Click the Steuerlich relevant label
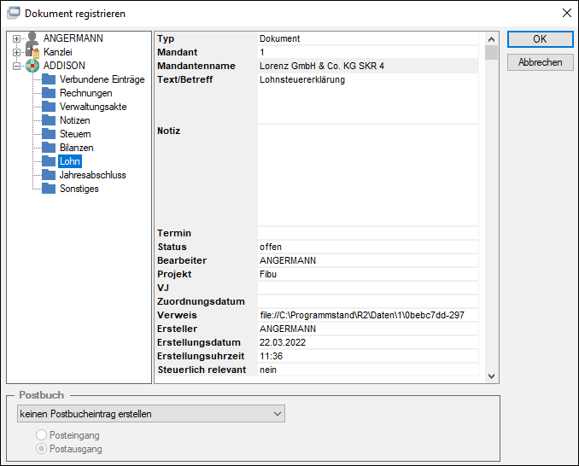This screenshot has height=466, width=579. point(202,370)
